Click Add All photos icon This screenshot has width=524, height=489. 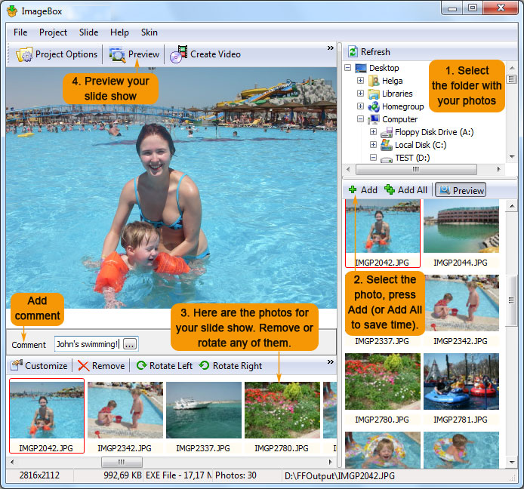pyautogui.click(x=390, y=190)
